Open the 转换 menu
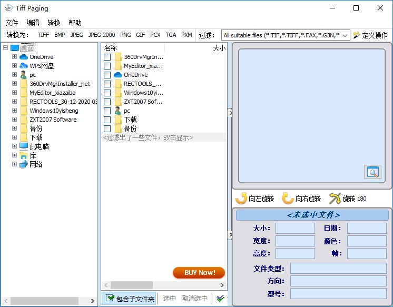The width and height of the screenshot is (393, 307). 54,23
